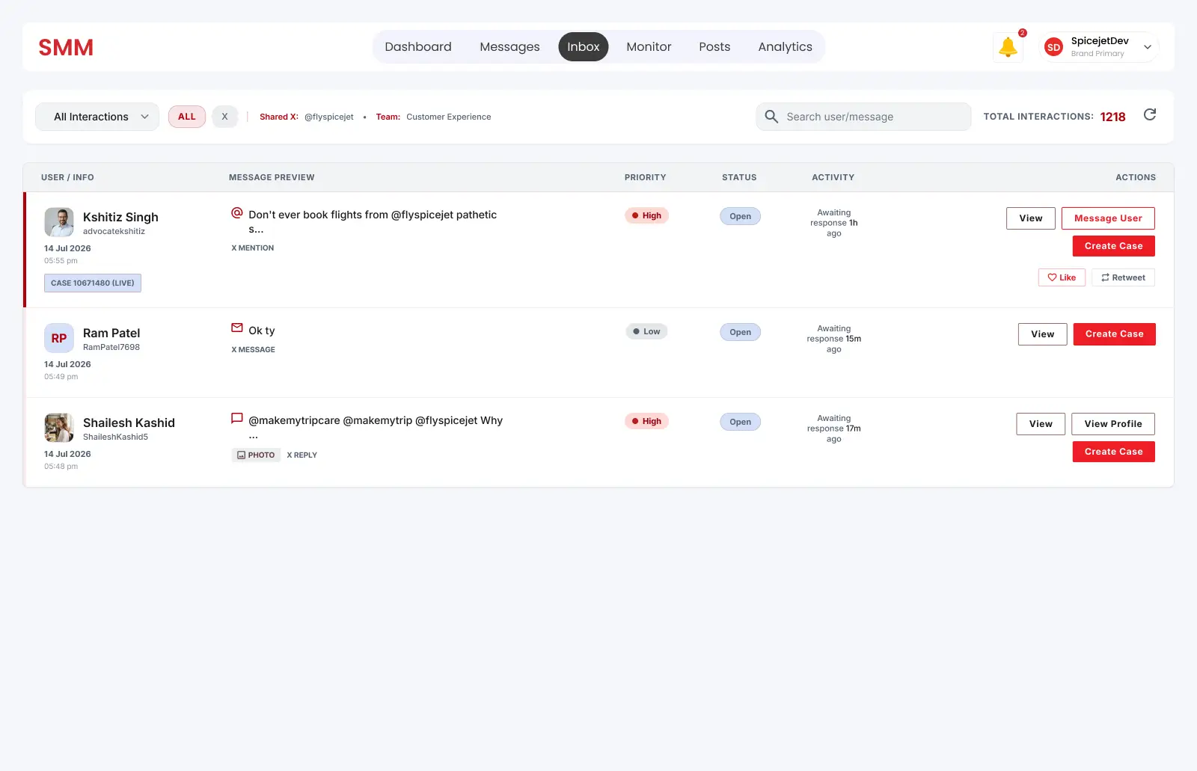Open the notifications bell

[x=1008, y=47]
